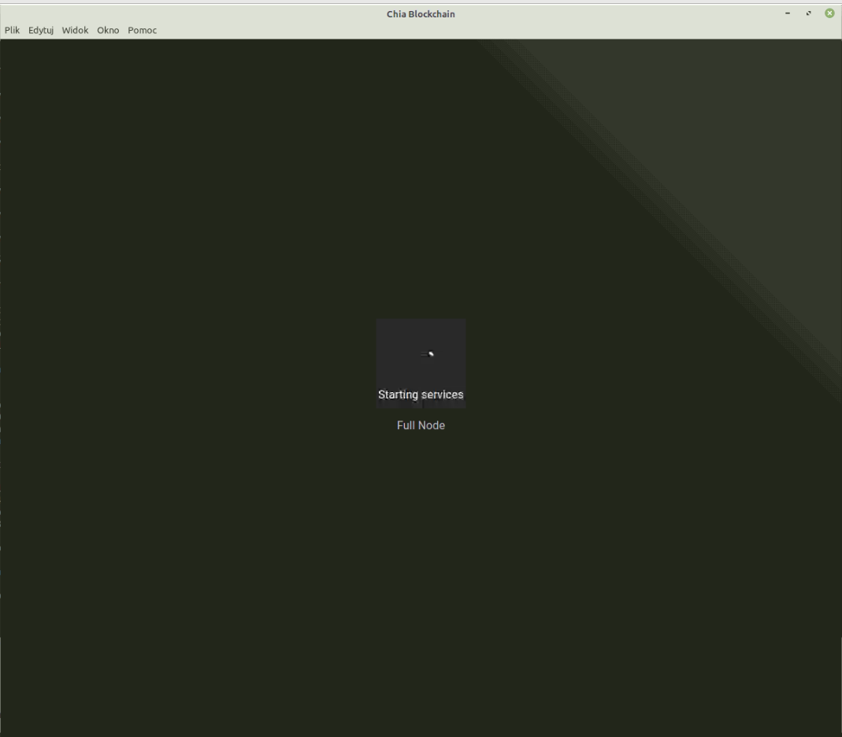Click the loading spinner icon
The image size is (842, 737).
tap(428, 354)
